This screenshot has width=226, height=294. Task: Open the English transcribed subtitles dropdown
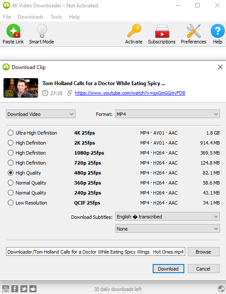(167, 217)
